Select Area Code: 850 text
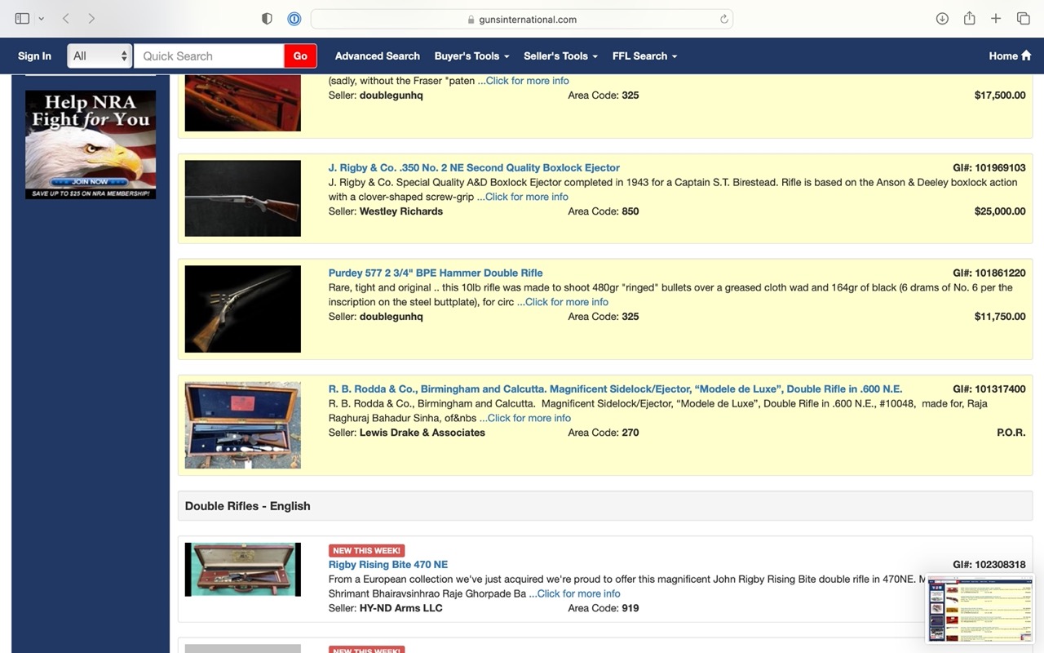1044x653 pixels. (604, 211)
